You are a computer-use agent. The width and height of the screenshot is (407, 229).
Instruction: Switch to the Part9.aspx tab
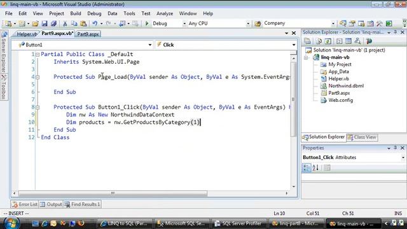click(88, 34)
